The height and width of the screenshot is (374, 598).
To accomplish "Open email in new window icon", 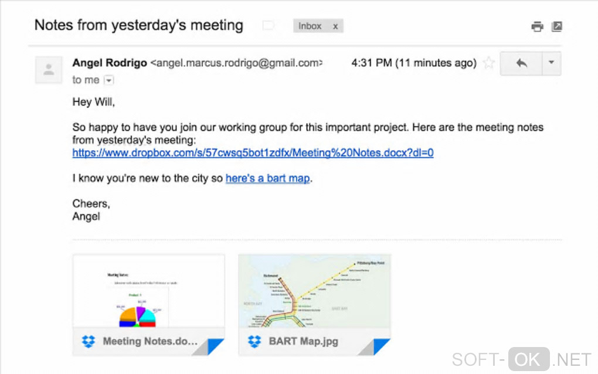I will (x=557, y=26).
